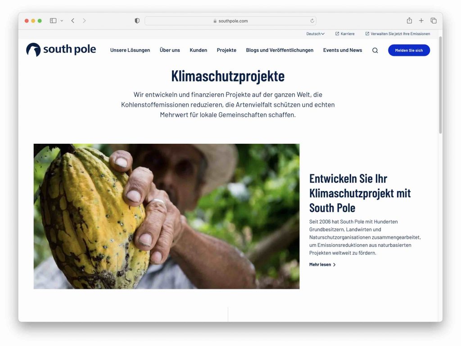Expand the chevron beside the sidebar icon
The height and width of the screenshot is (346, 461).
point(62,21)
